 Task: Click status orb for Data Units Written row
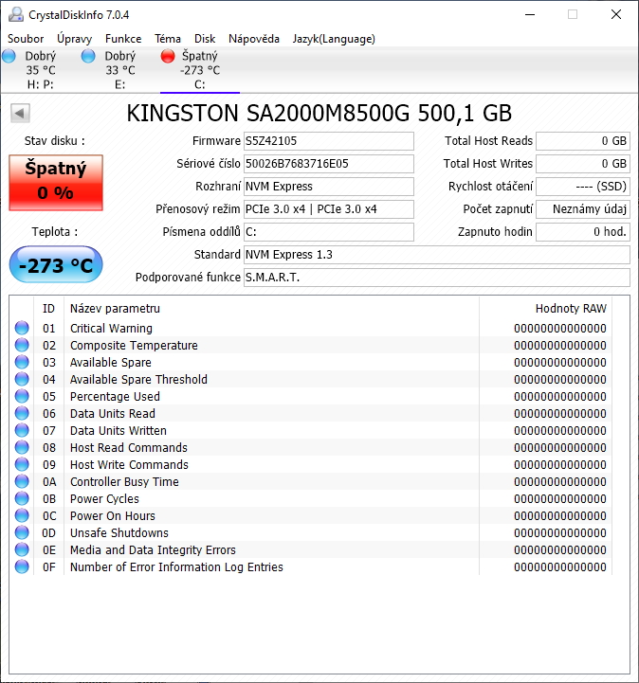(x=22, y=430)
